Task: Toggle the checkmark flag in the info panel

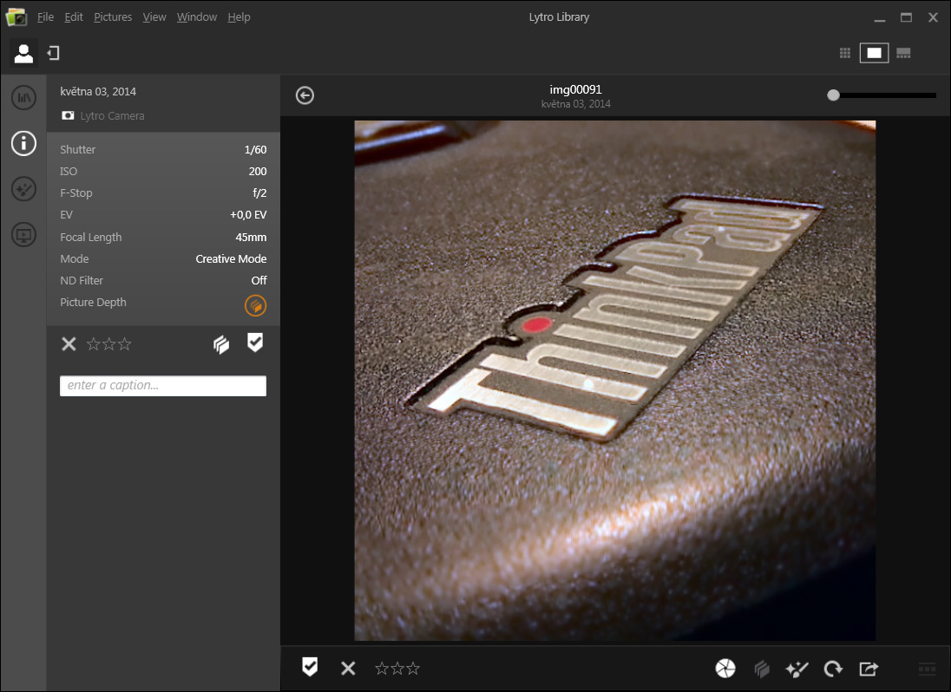Action: pos(255,343)
